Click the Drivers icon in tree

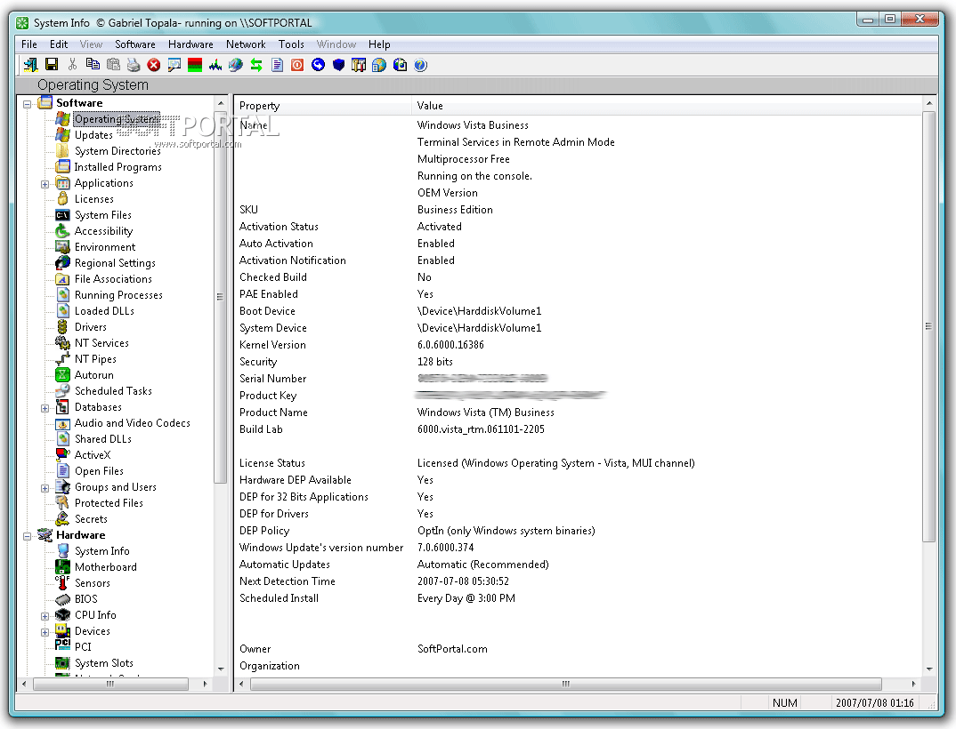(x=62, y=327)
